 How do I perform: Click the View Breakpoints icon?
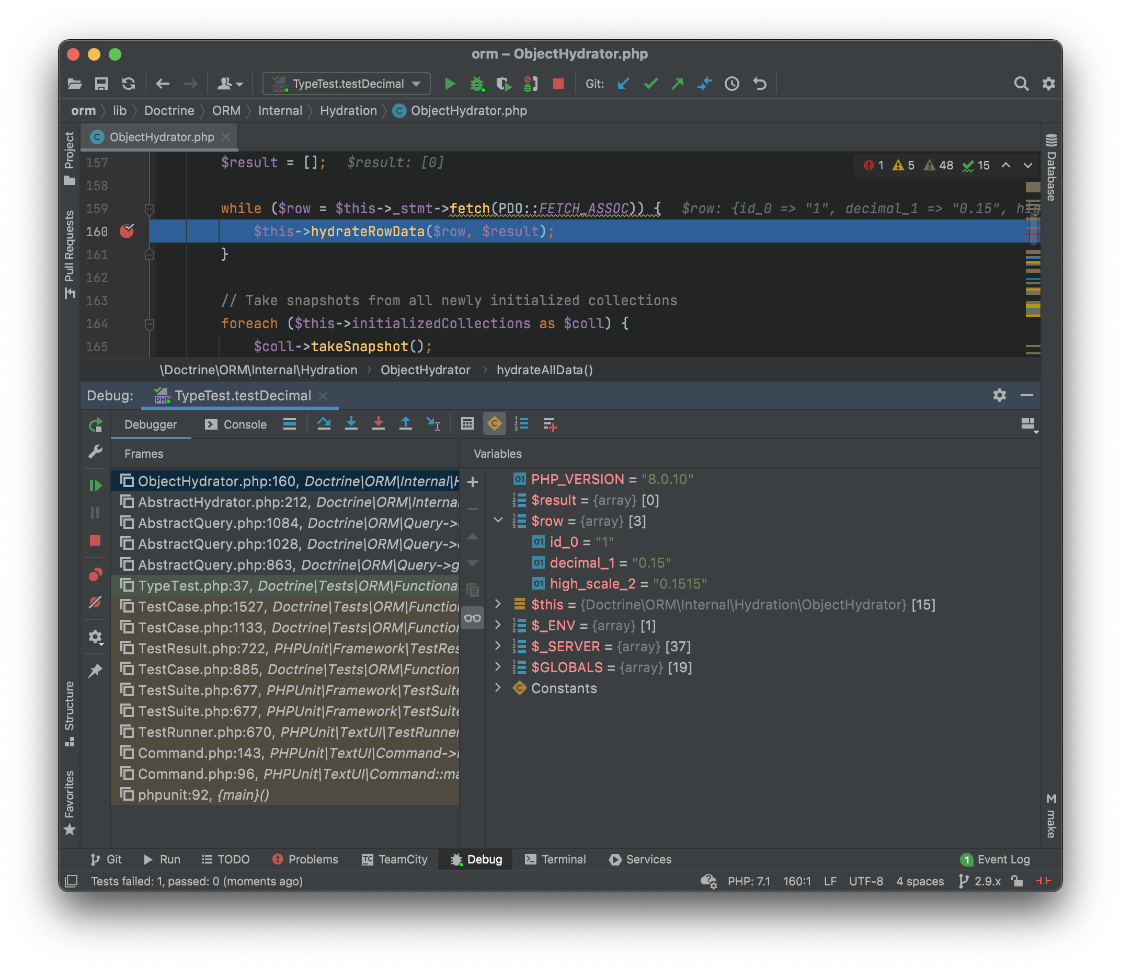click(x=95, y=575)
